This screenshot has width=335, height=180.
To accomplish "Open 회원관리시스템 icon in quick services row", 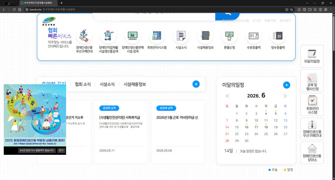I will tap(157, 36).
